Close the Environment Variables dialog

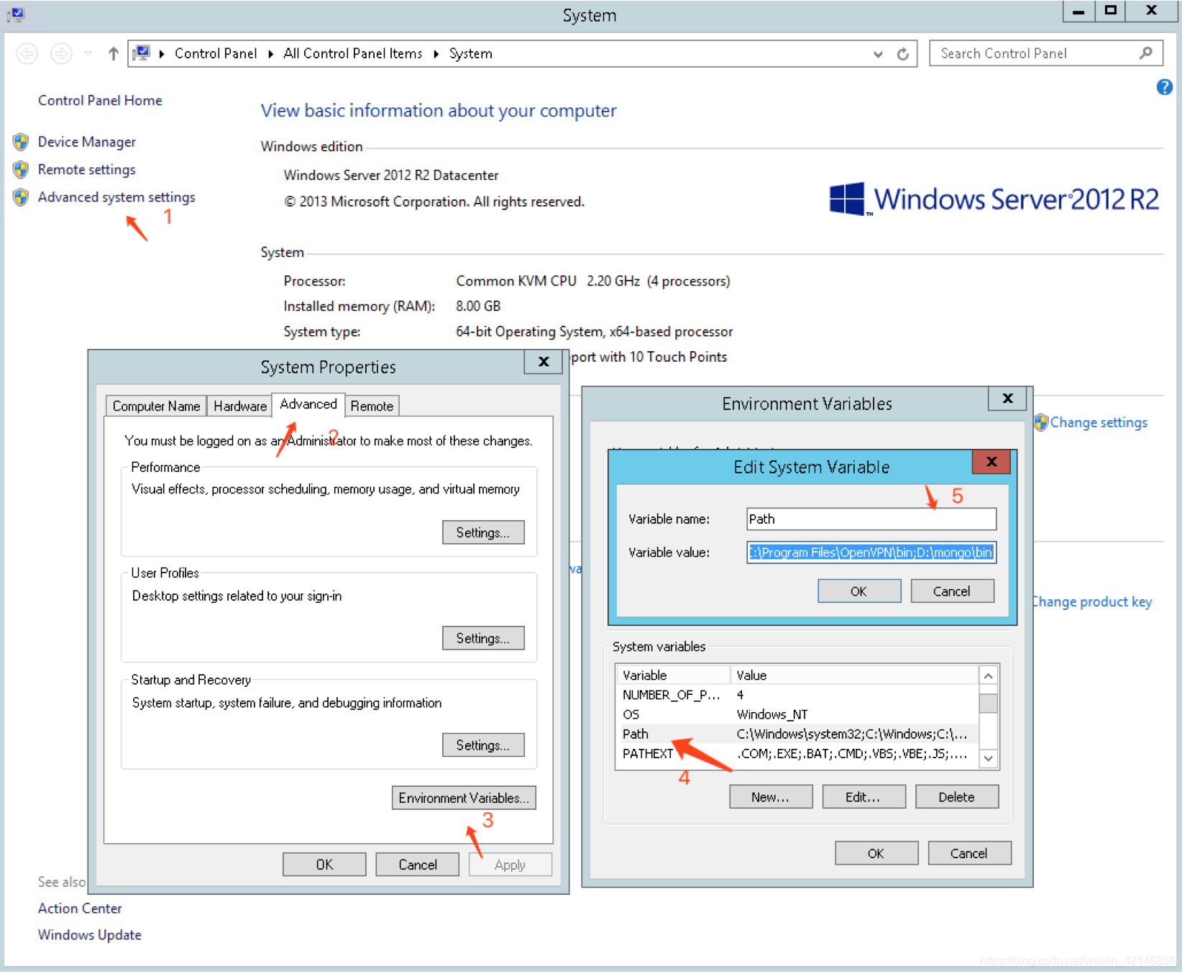pos(1008,399)
